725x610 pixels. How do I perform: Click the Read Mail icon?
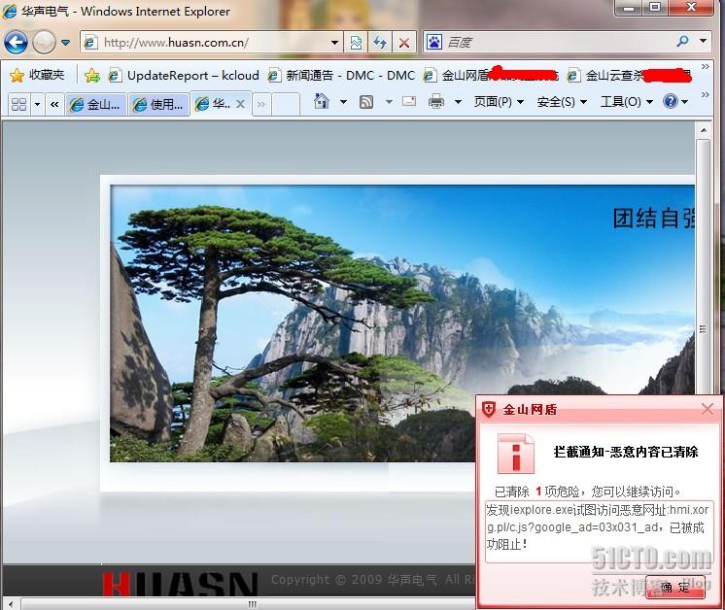pos(409,101)
